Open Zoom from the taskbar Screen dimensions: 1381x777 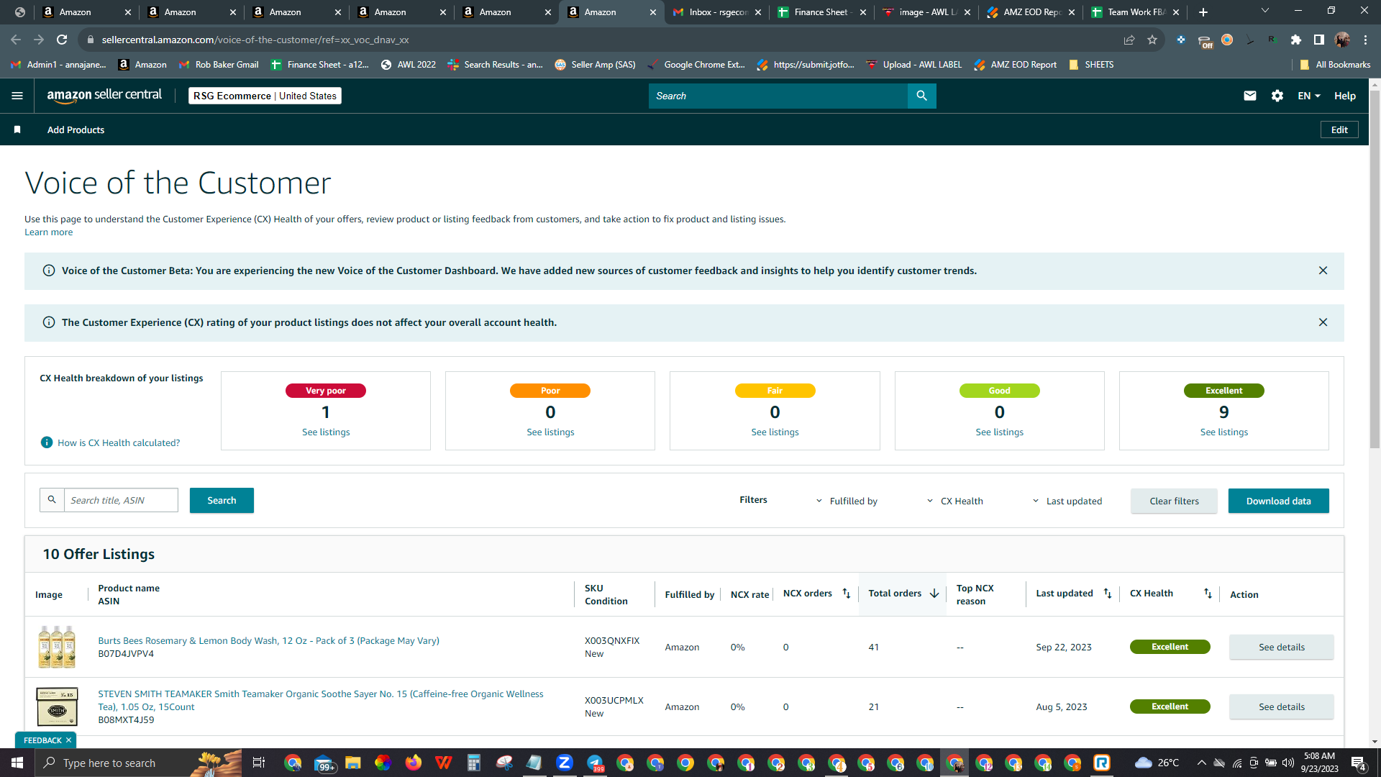(x=564, y=763)
